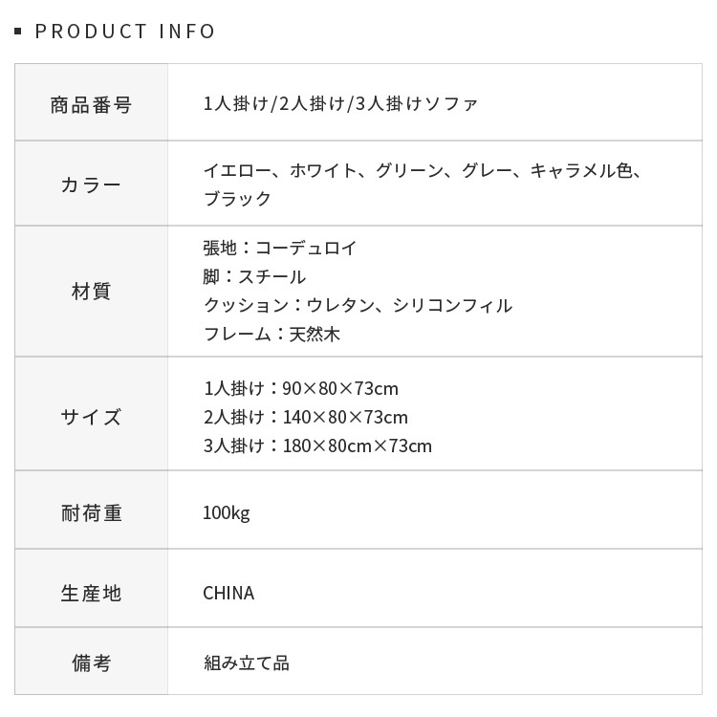Click the 1人掛け：90×80×73cm size line

pos(300,388)
